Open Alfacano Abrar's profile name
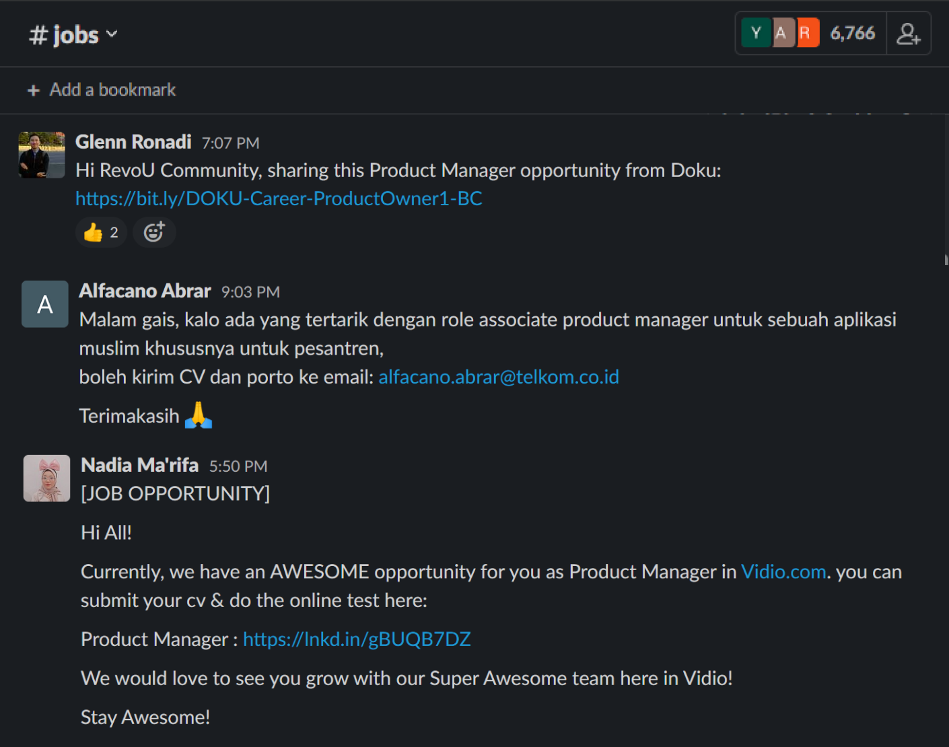This screenshot has width=949, height=747. pos(145,291)
